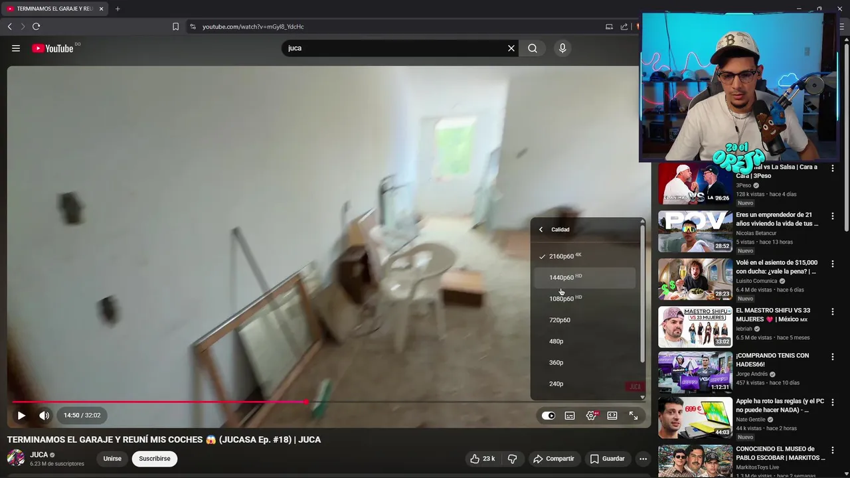Screen dimensions: 850x478
Task: Go back in browser
Action: 9,27
